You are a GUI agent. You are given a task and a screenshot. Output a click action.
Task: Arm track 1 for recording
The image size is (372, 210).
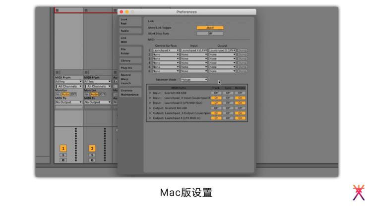63,160
